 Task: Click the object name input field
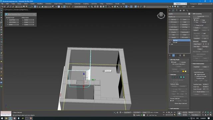(x=178, y=14)
